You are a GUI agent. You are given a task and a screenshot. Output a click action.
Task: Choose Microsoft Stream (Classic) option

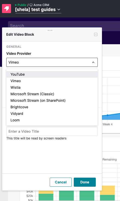pyautogui.click(x=52, y=94)
